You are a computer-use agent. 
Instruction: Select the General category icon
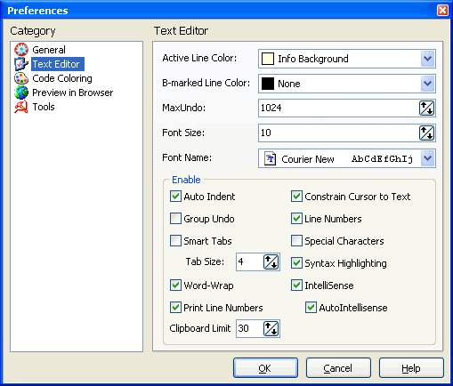(21, 50)
